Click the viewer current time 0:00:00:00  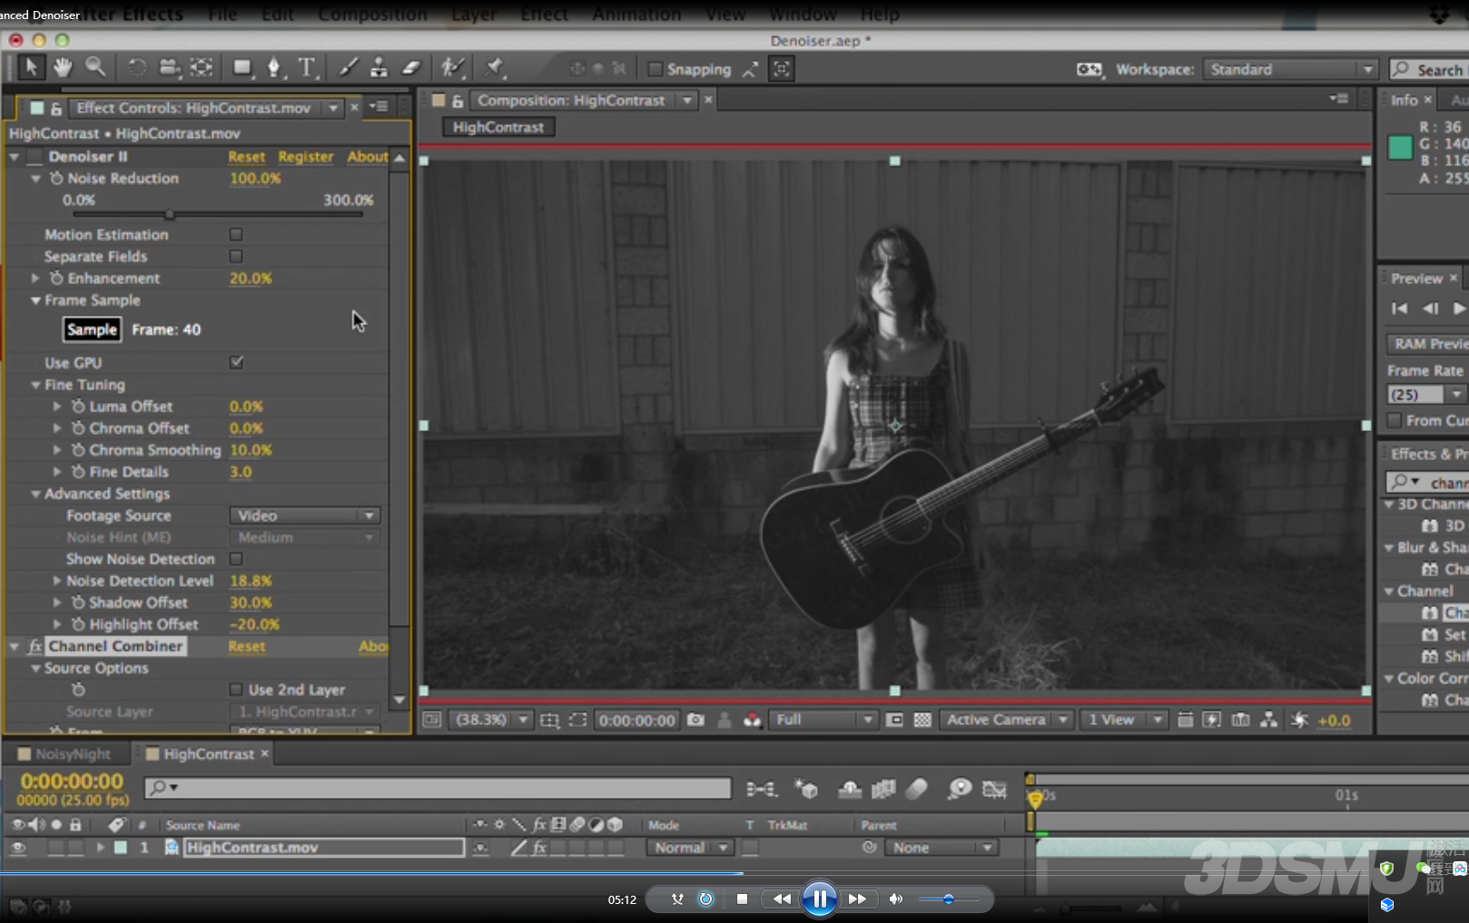(x=637, y=721)
